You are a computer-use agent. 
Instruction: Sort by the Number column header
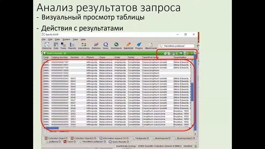[x=77, y=58]
